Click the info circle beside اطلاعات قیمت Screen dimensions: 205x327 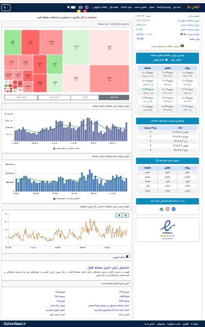point(181,34)
